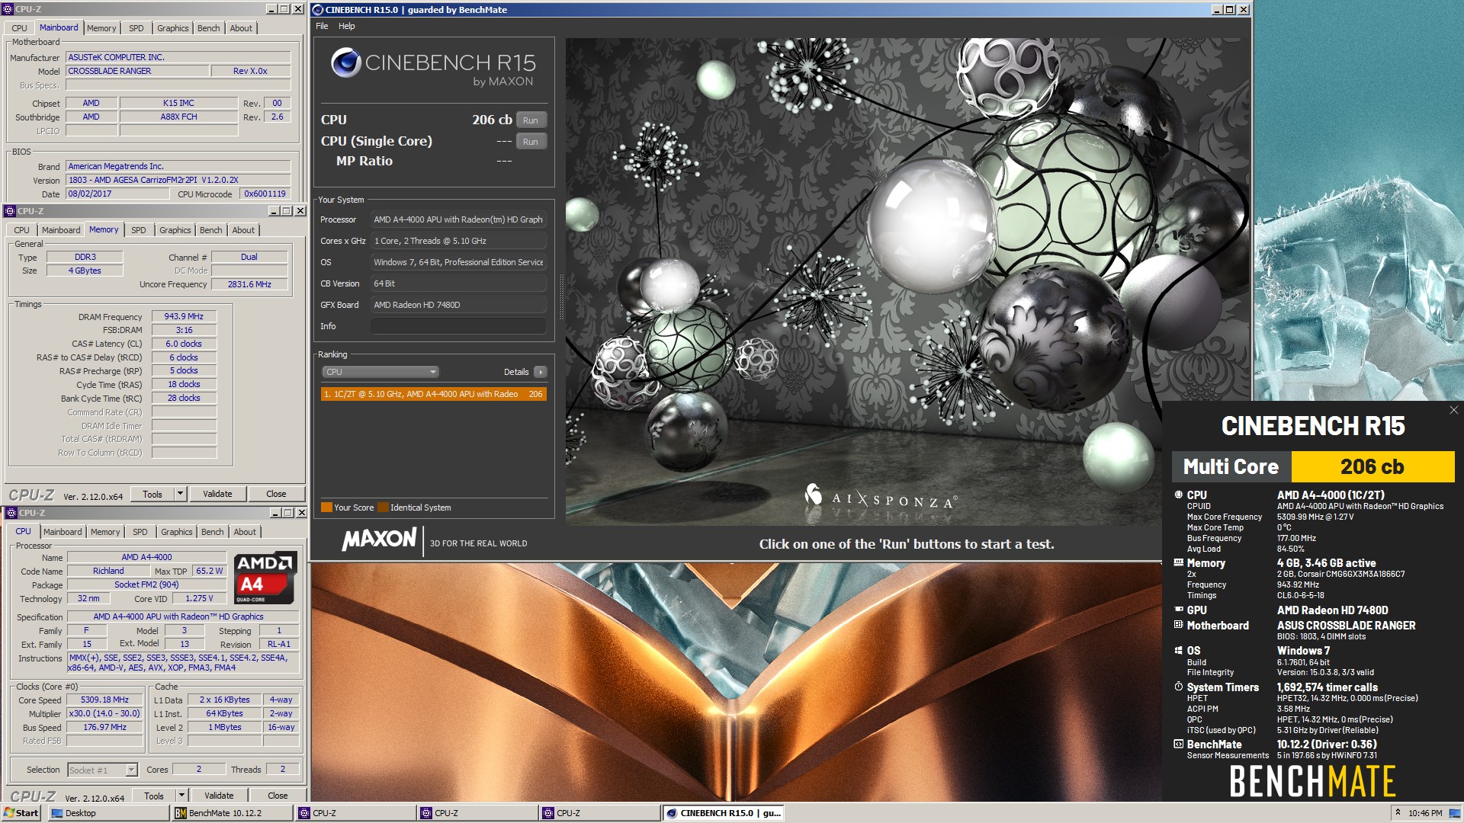Click the AMD A4 processor logo in CPU-Z

[x=265, y=578]
